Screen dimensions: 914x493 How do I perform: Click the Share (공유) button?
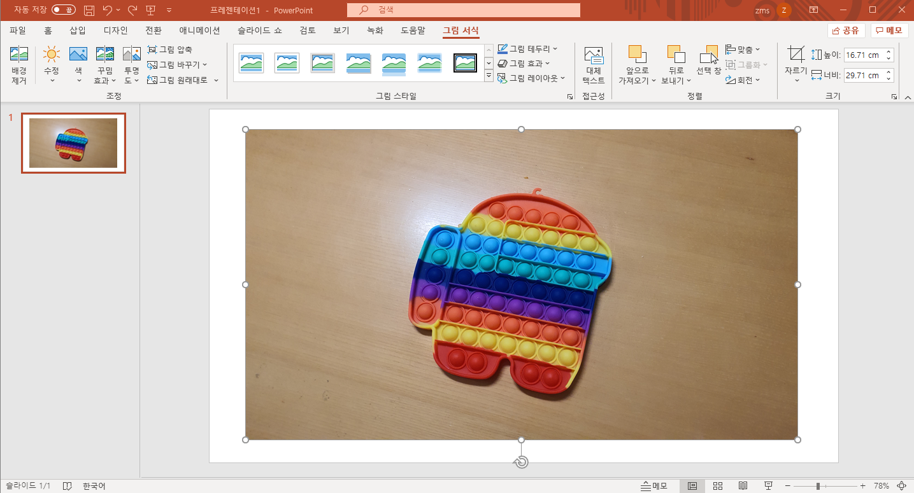846,30
